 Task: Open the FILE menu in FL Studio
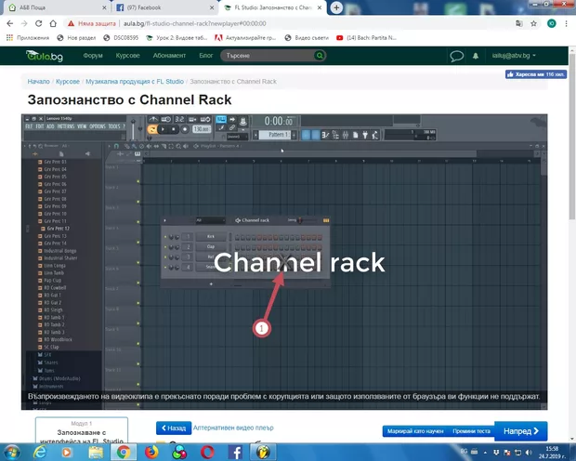29,126
